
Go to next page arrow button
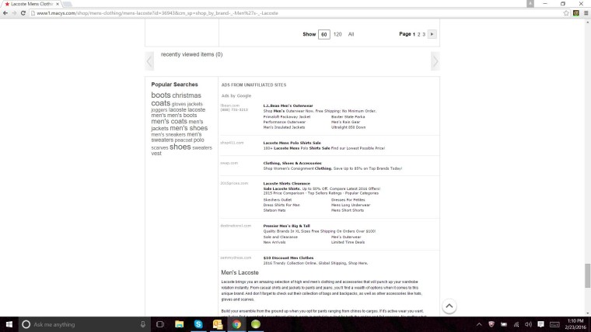432,34
